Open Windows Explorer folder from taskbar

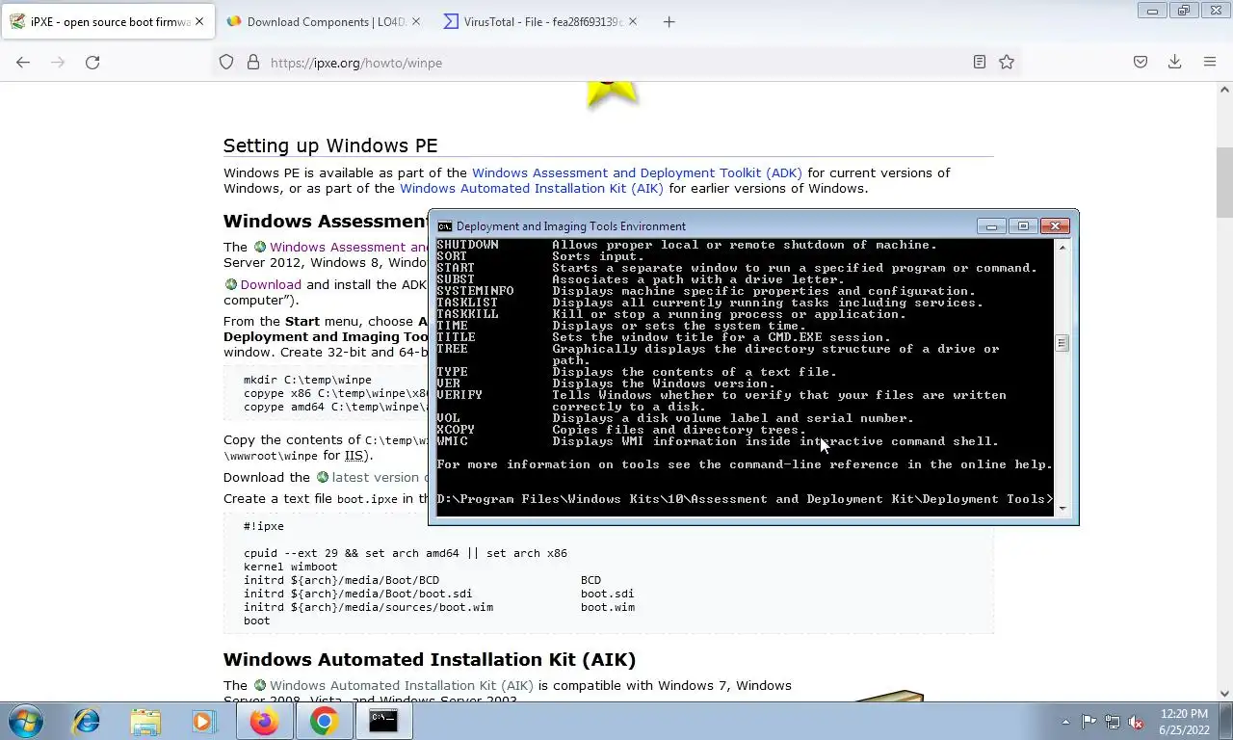point(145,721)
